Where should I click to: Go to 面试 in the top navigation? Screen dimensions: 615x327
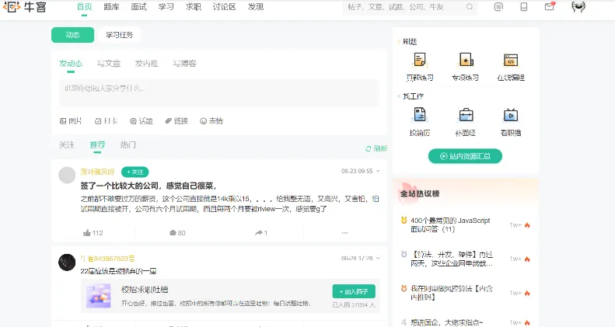point(139,7)
